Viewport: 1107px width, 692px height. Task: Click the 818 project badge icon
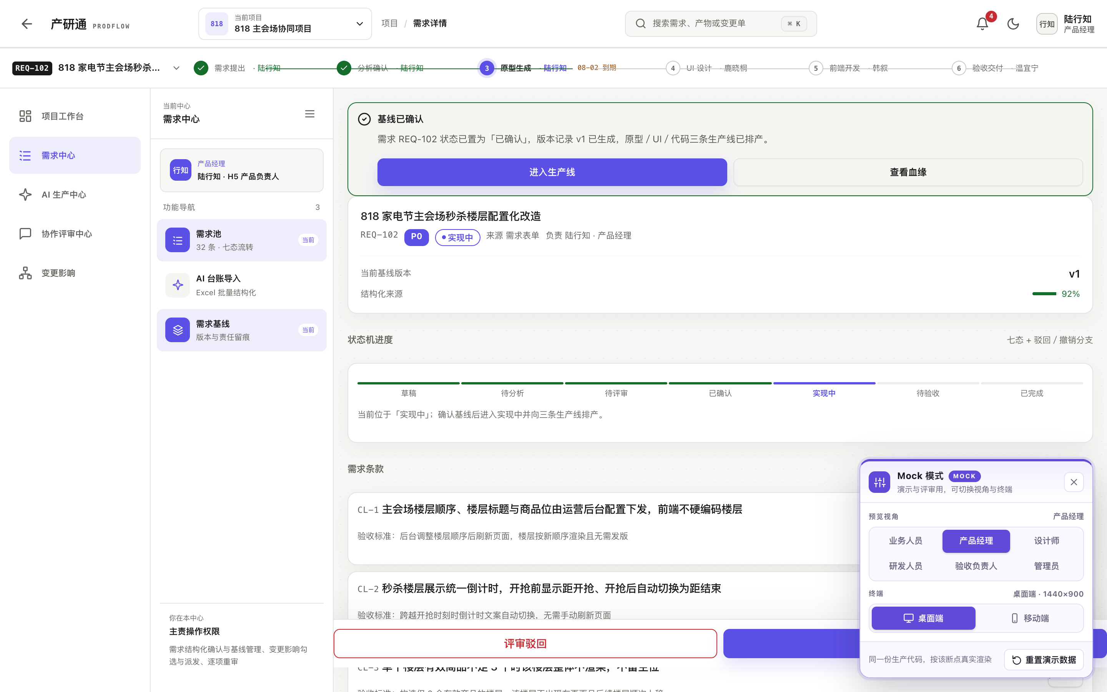(x=216, y=24)
